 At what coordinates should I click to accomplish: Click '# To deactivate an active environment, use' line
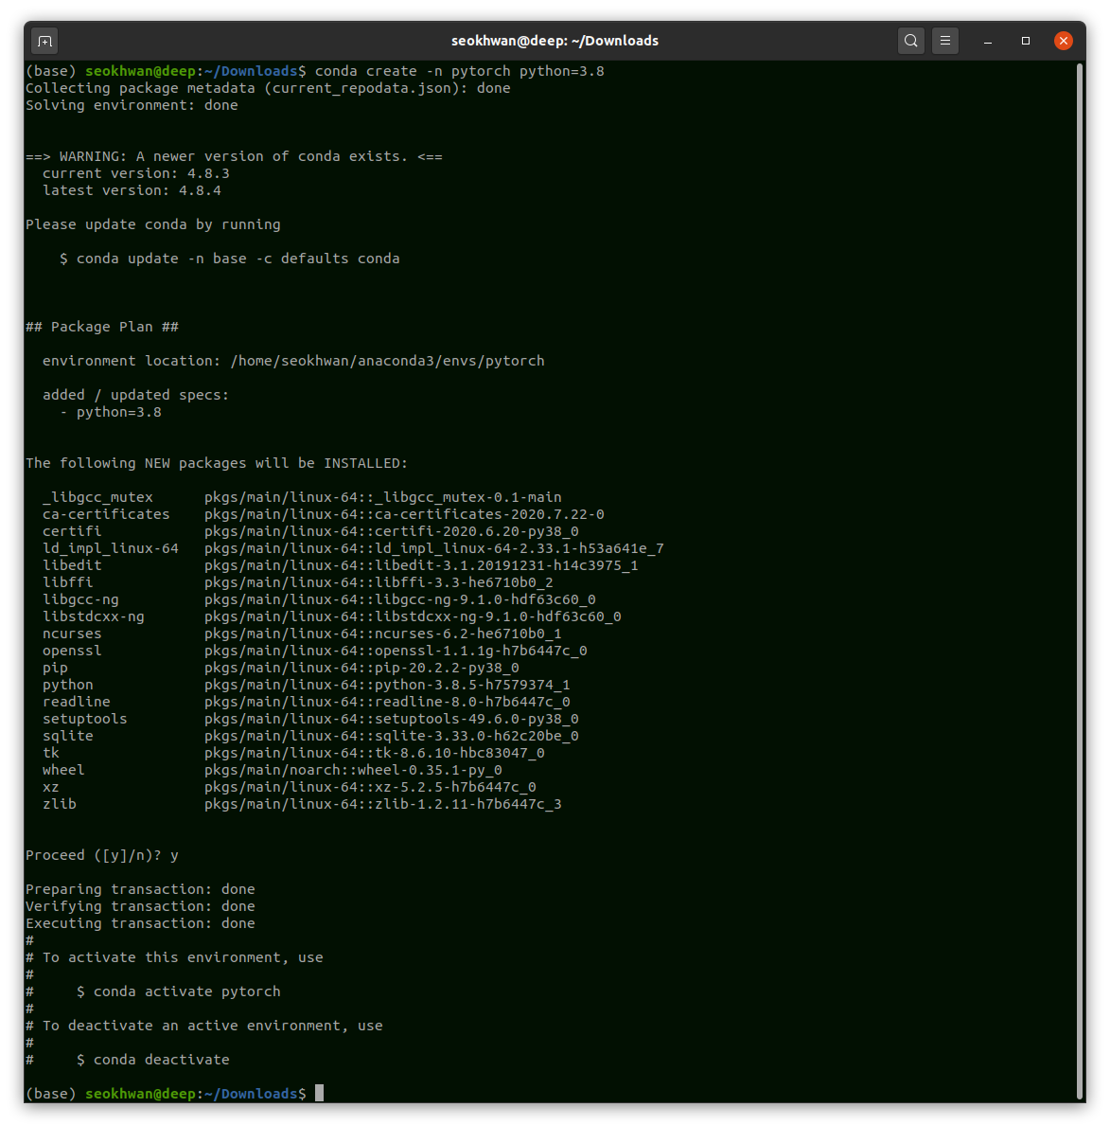coord(204,1026)
